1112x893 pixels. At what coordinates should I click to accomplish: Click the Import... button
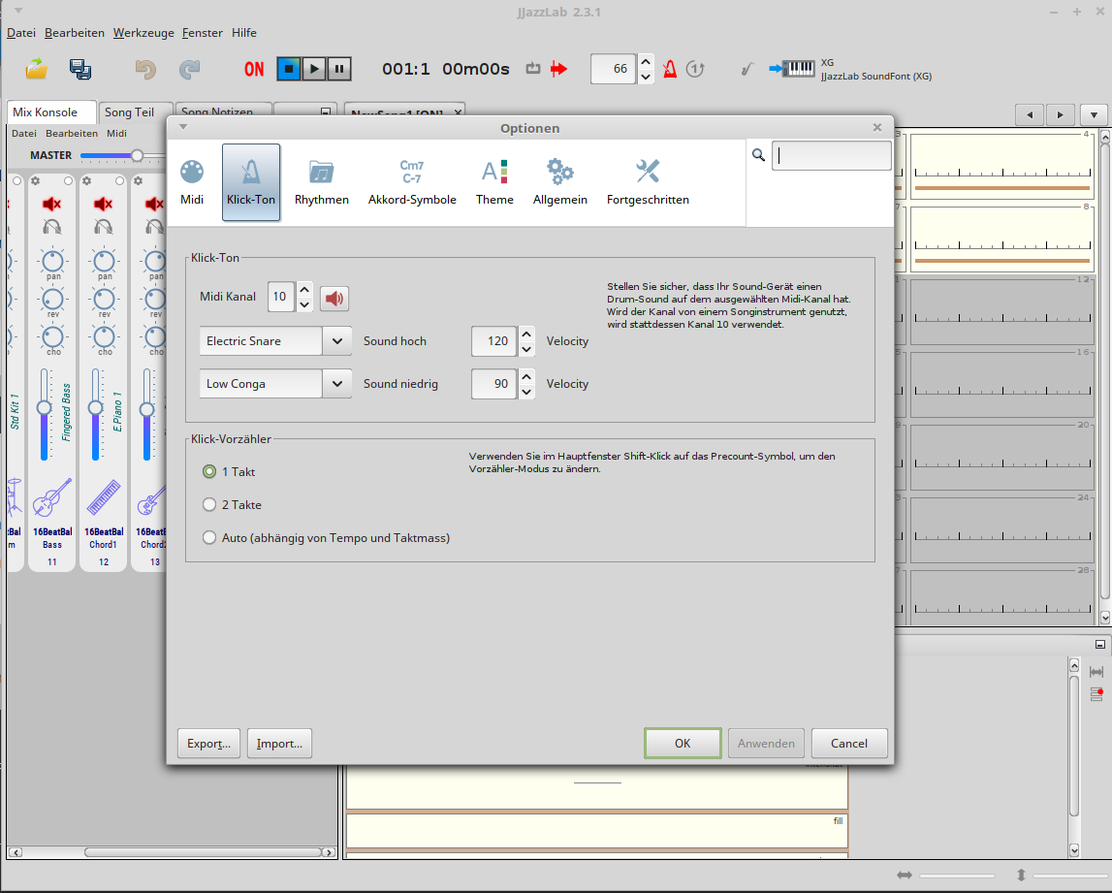click(279, 744)
